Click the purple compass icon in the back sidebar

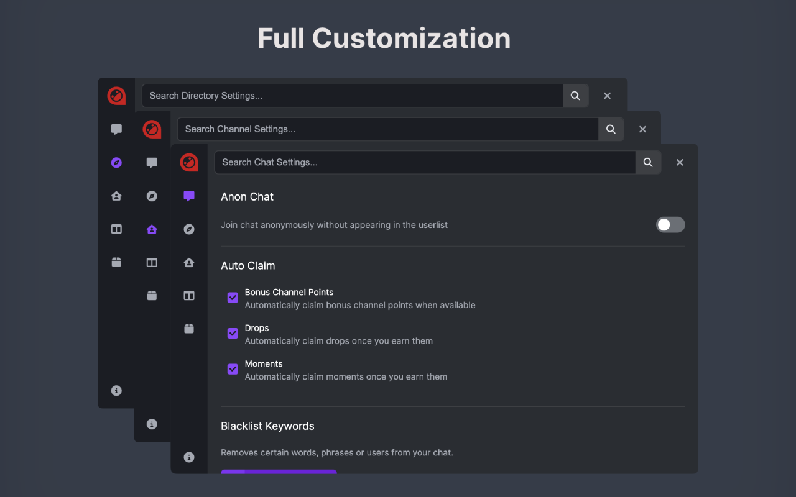pos(116,163)
